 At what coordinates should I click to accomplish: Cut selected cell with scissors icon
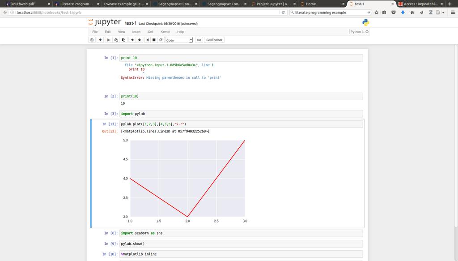(x=109, y=40)
